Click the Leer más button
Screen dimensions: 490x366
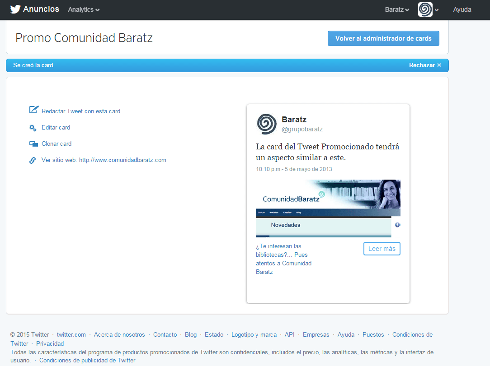(x=382, y=249)
